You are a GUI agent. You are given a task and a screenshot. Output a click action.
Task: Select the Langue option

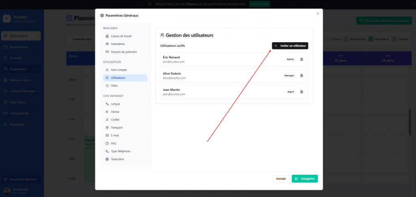pos(115,104)
